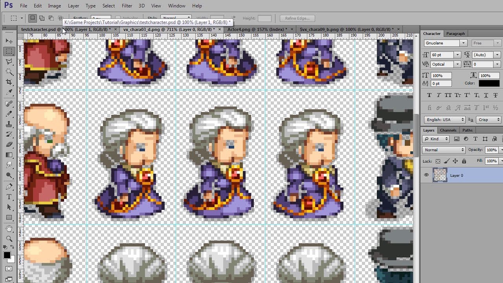
Task: Open the Image menu
Action: pyautogui.click(x=54, y=6)
